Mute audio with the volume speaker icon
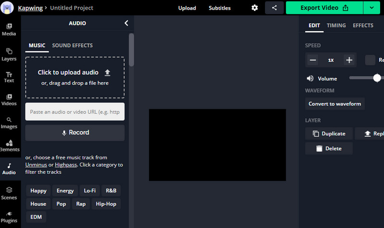Screen dimensions: 384x228 coord(310,78)
